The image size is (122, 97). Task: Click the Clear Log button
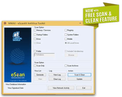click(x=57, y=79)
